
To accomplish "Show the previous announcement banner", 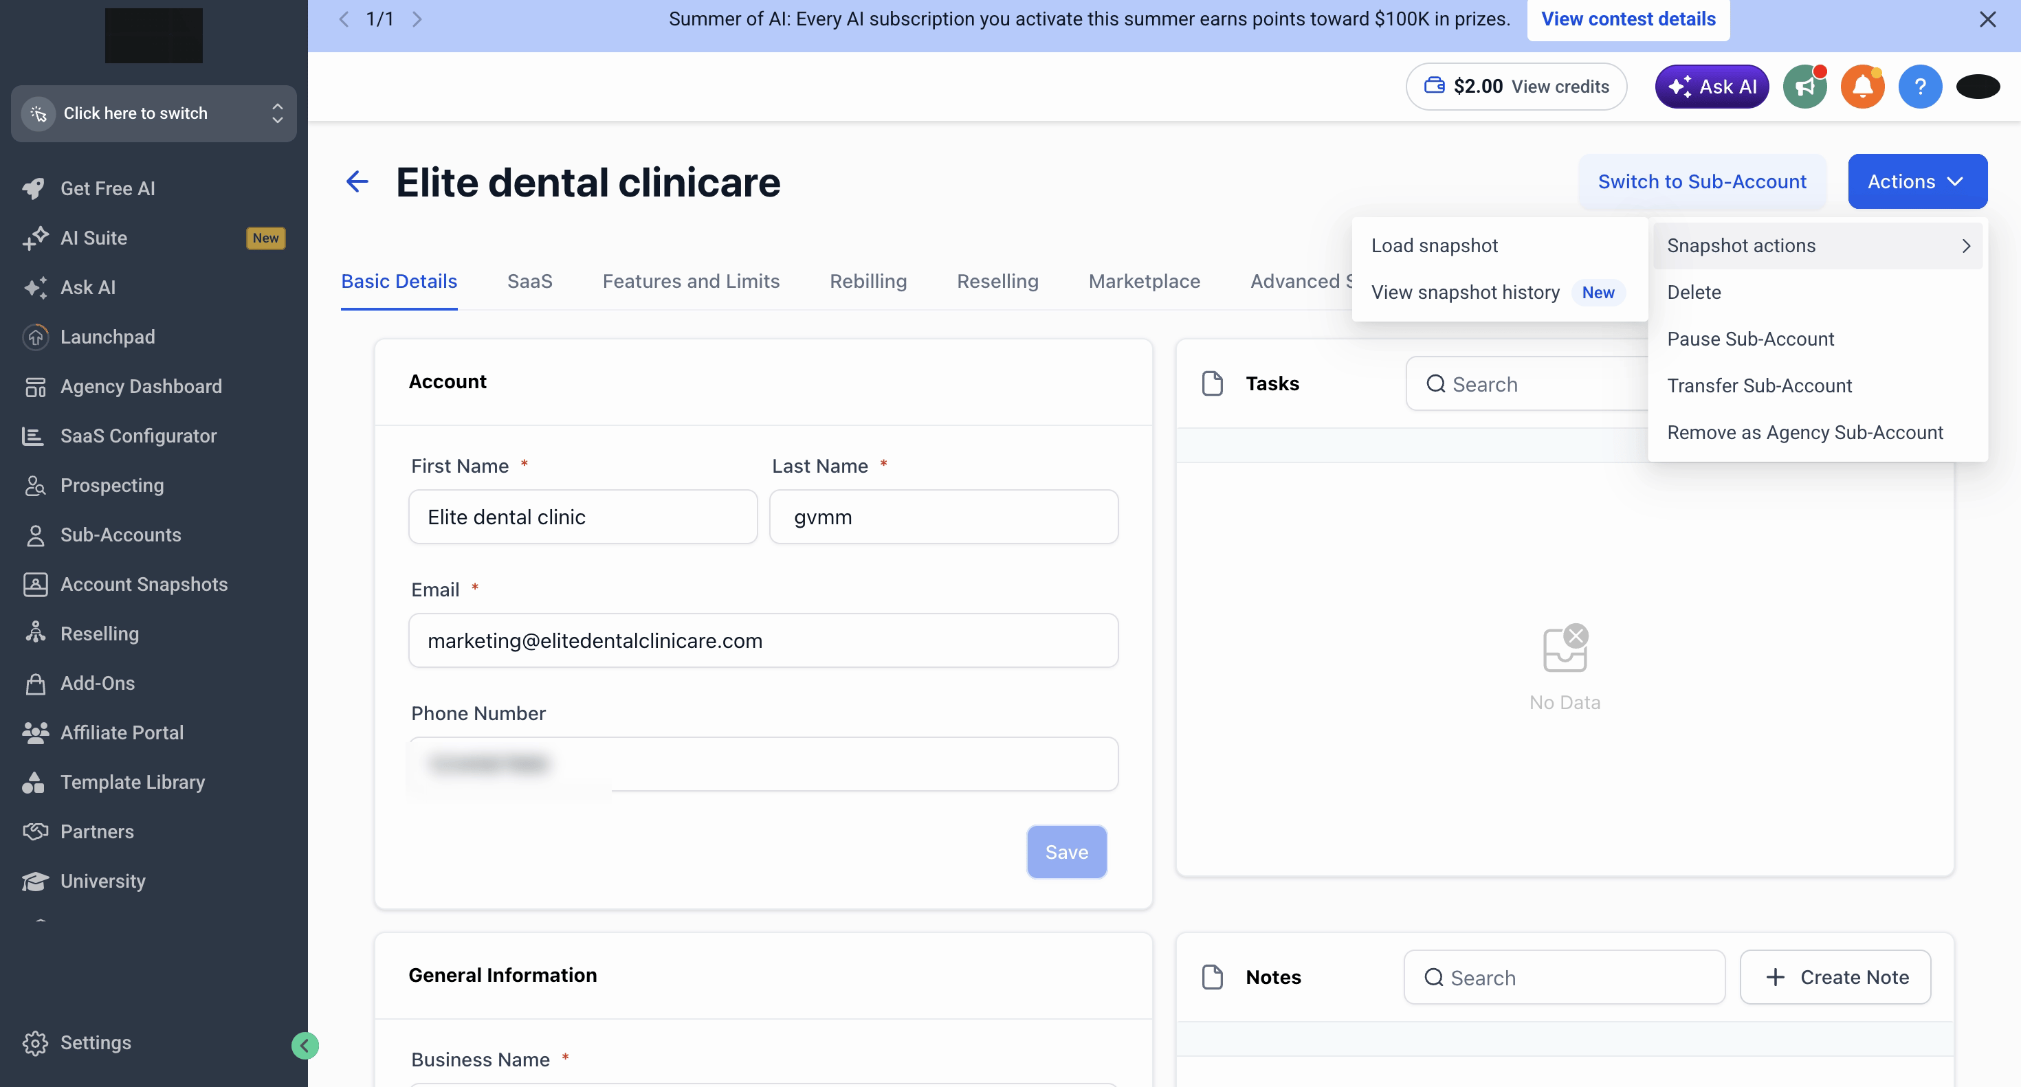I will click(344, 19).
